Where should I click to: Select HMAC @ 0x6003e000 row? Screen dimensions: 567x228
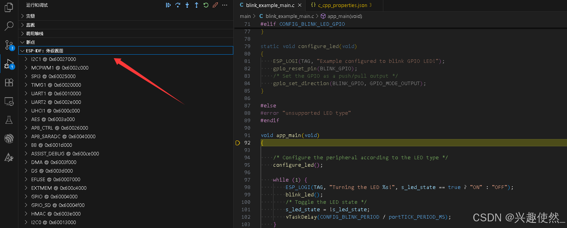pyautogui.click(x=126, y=214)
